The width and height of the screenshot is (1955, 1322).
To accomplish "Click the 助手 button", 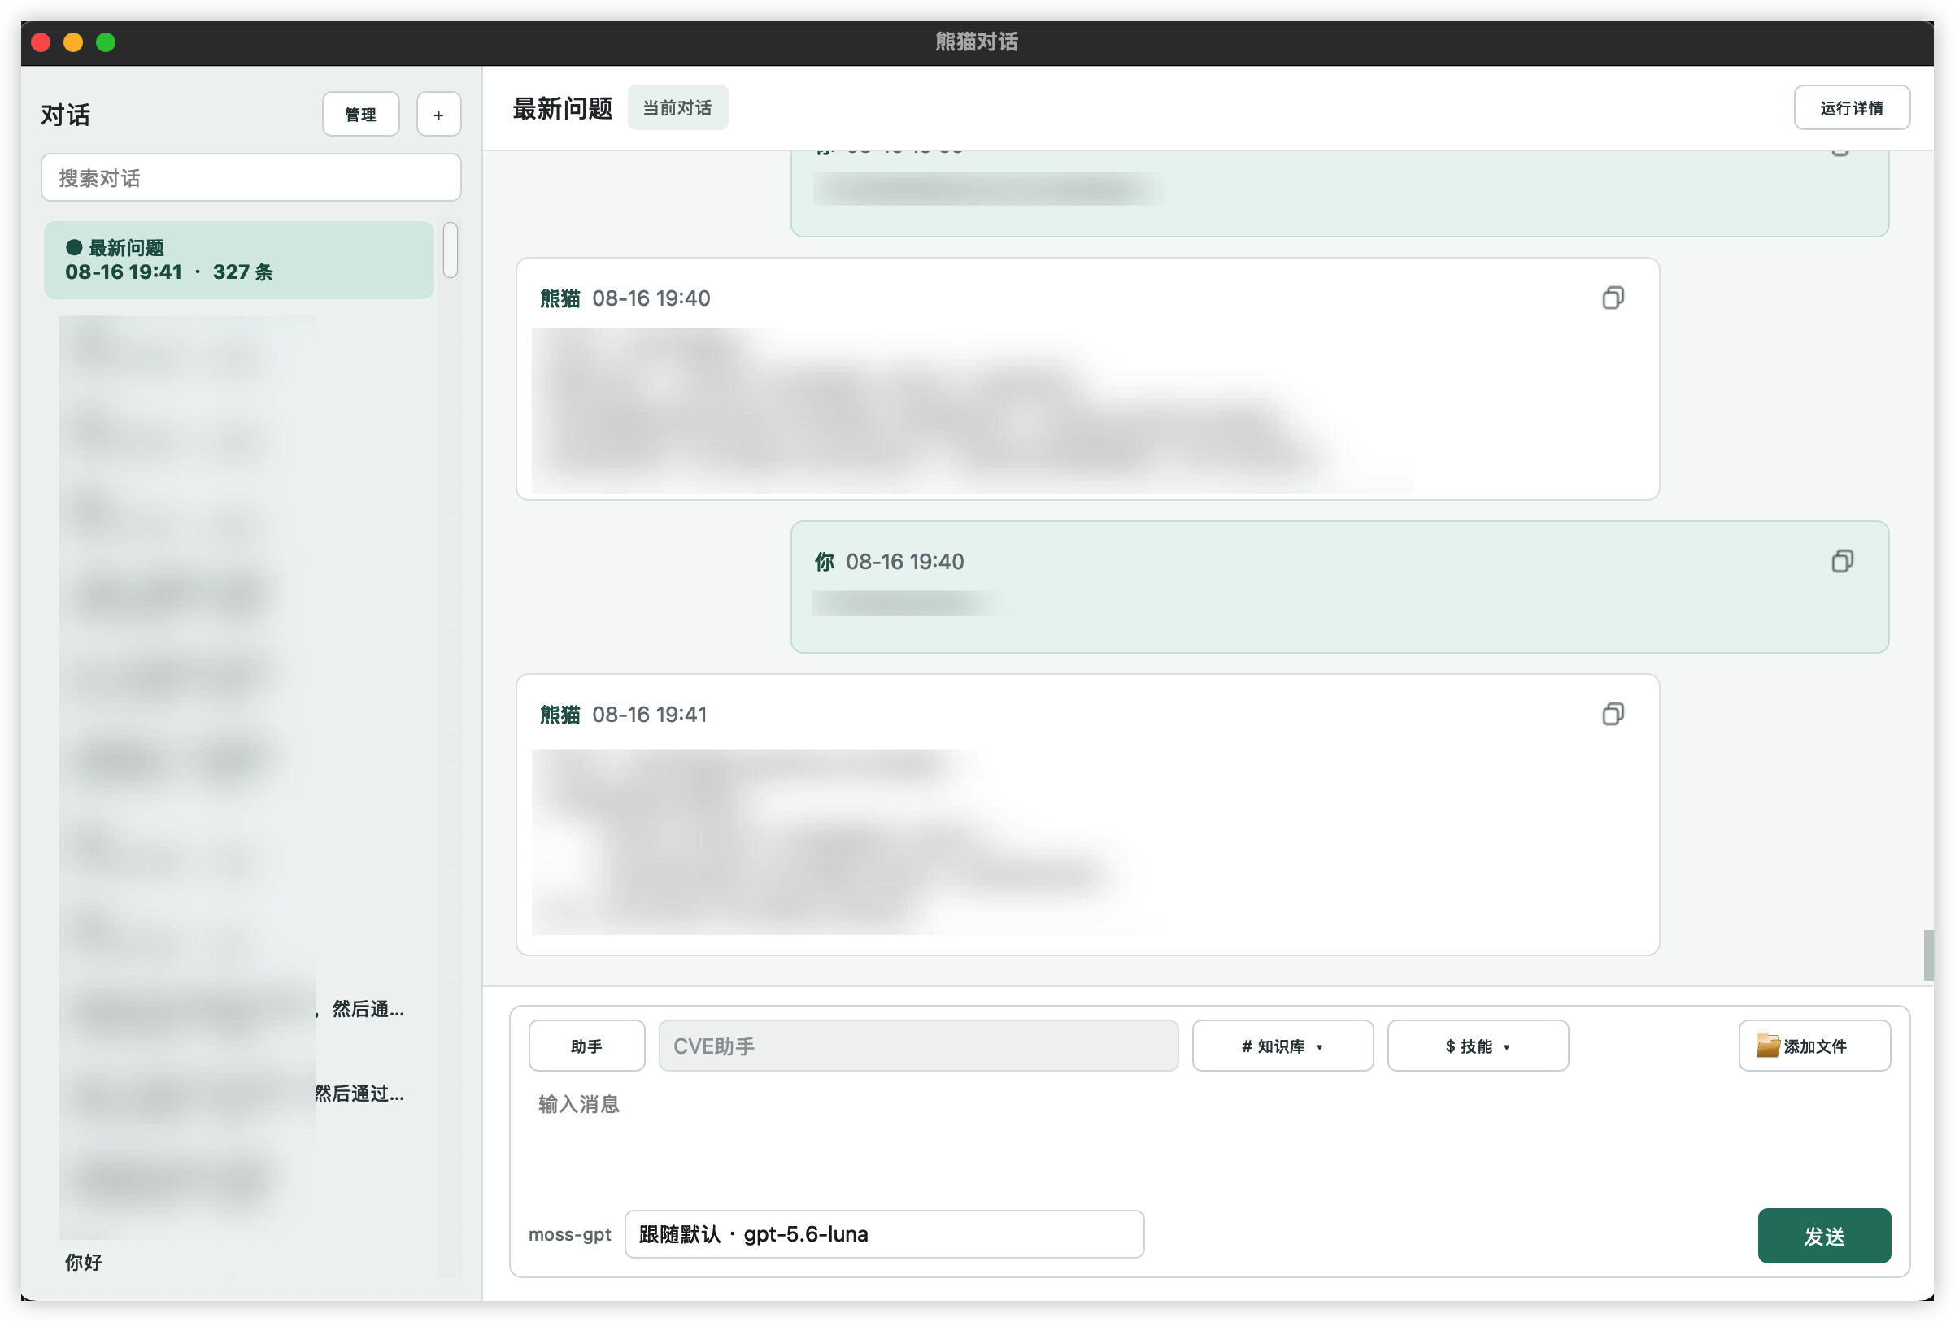I will pos(586,1046).
